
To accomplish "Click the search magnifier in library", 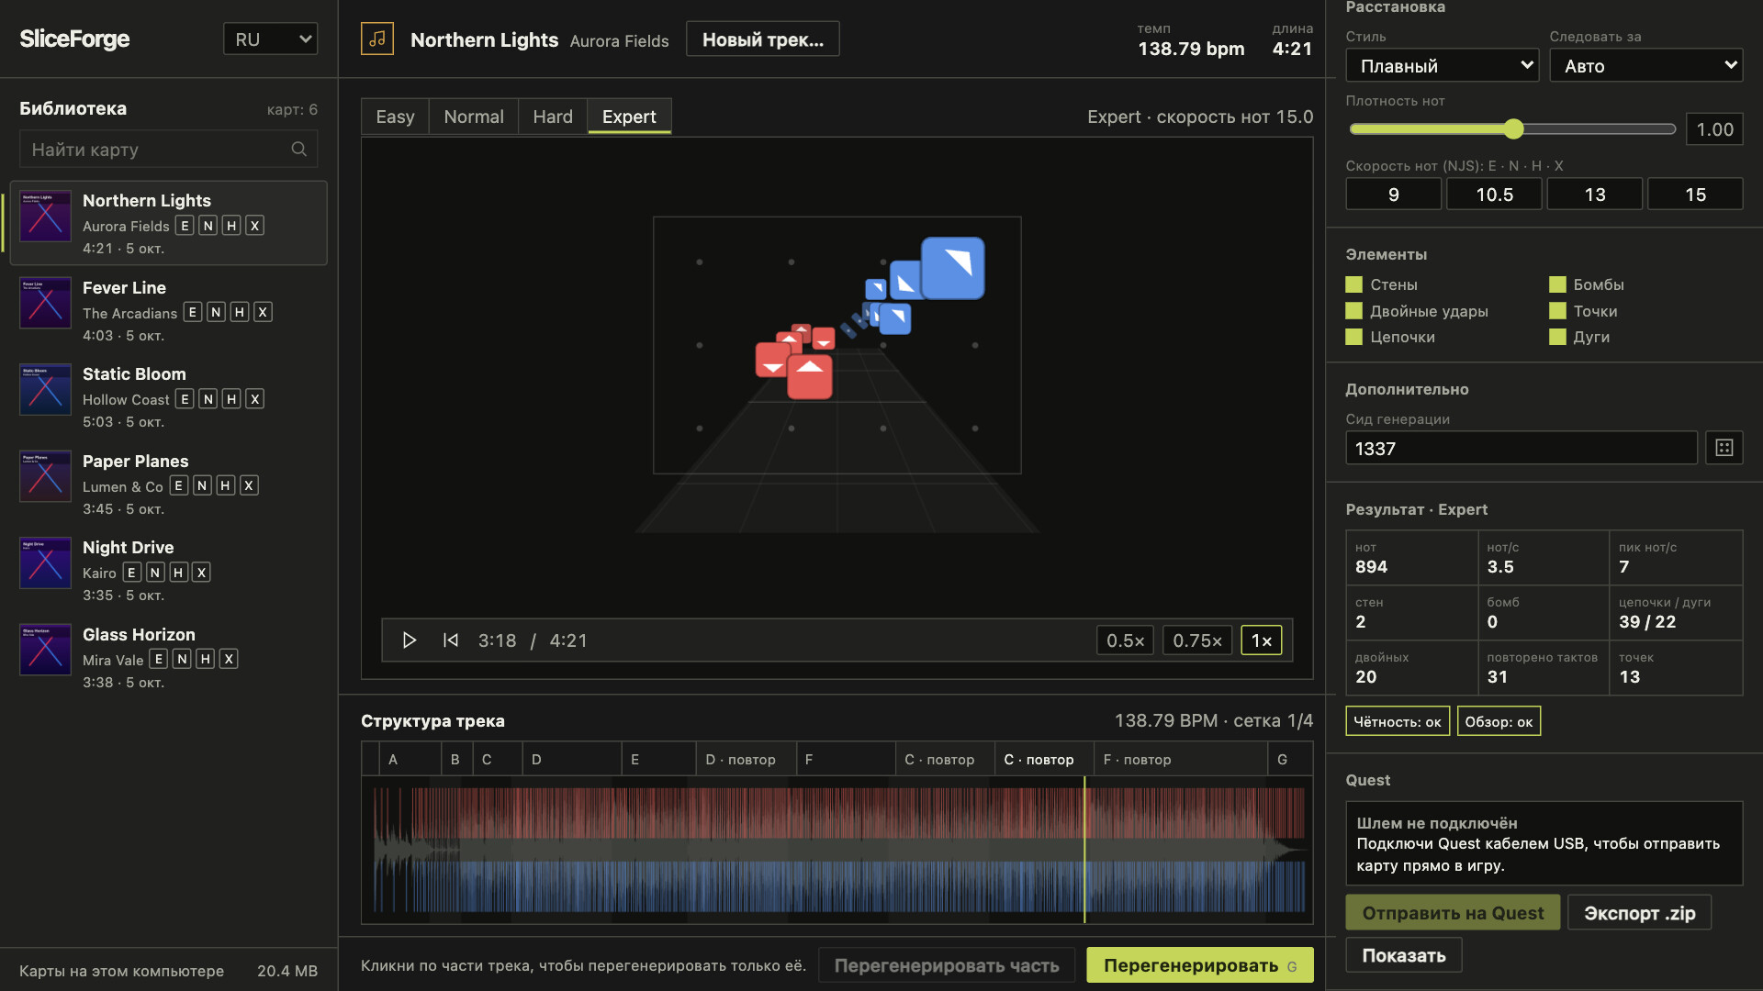I will (x=299, y=149).
